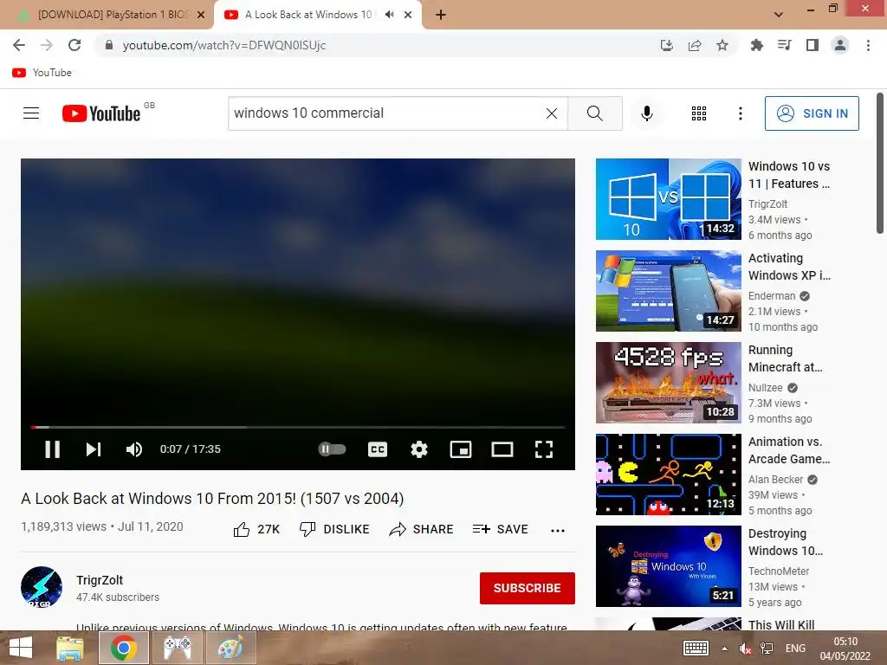
Task: Toggle Chrome side panel
Action: (x=812, y=45)
